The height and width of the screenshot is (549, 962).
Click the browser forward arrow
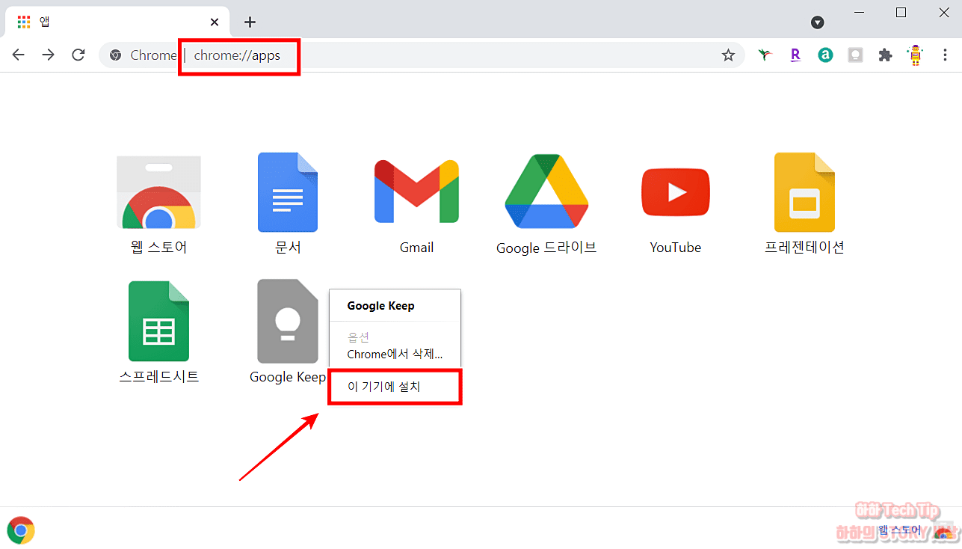(x=49, y=55)
